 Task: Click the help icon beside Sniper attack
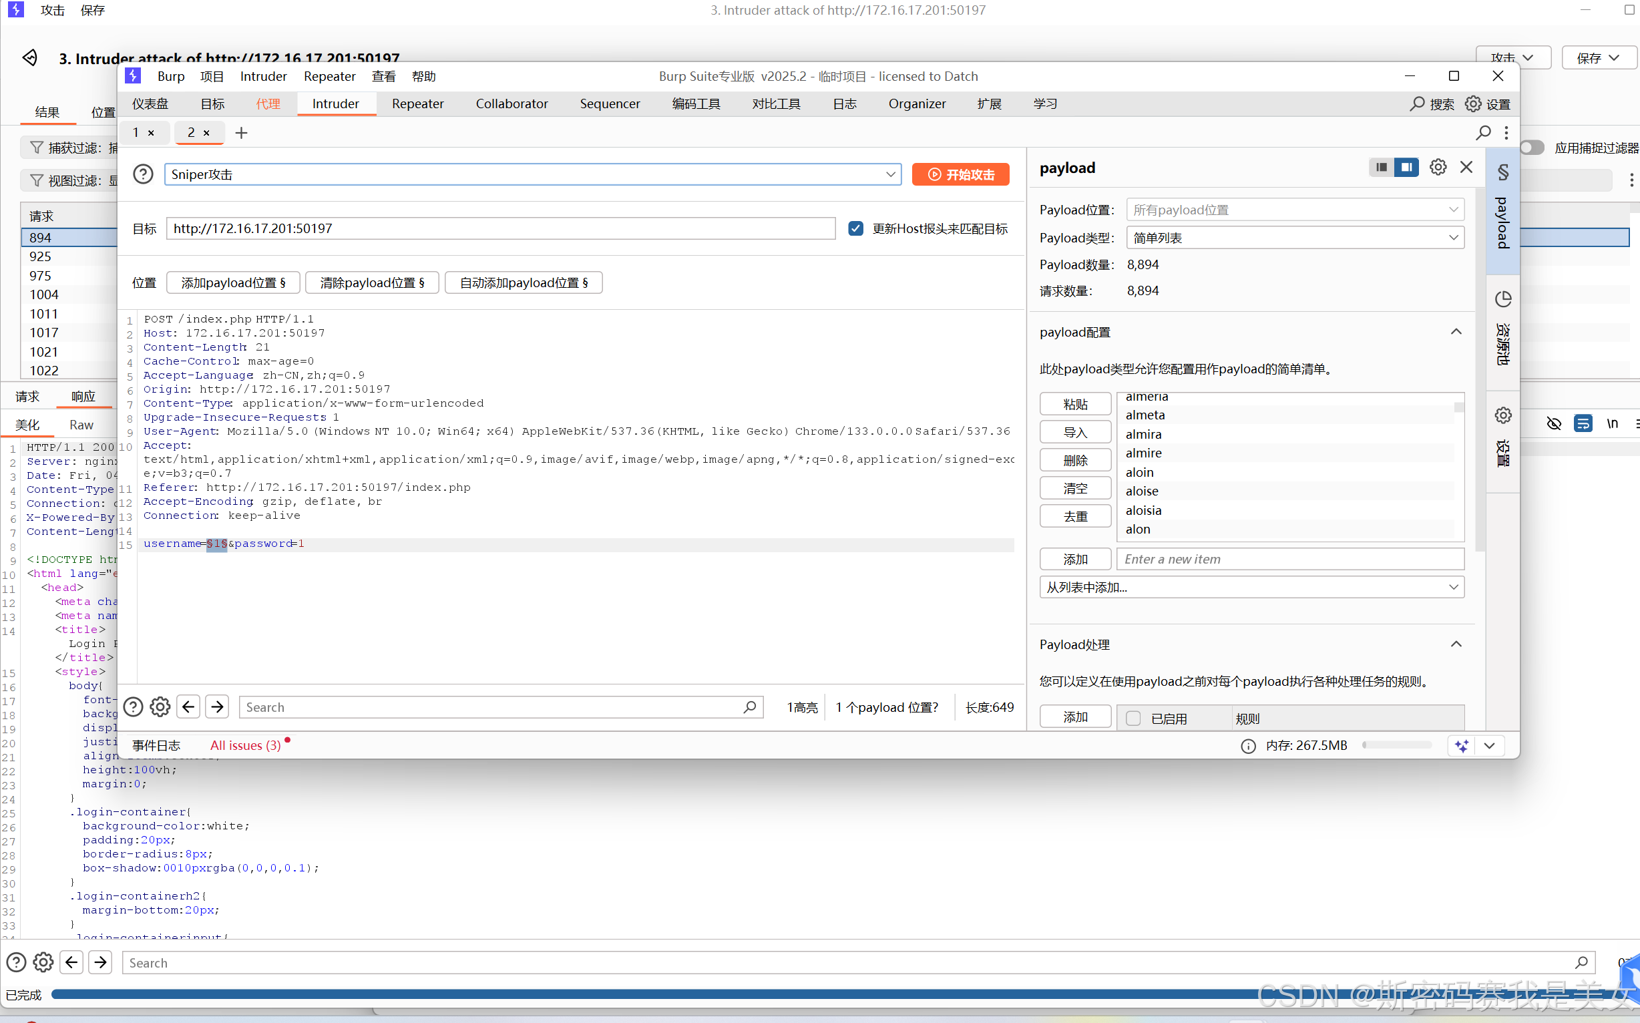[143, 174]
